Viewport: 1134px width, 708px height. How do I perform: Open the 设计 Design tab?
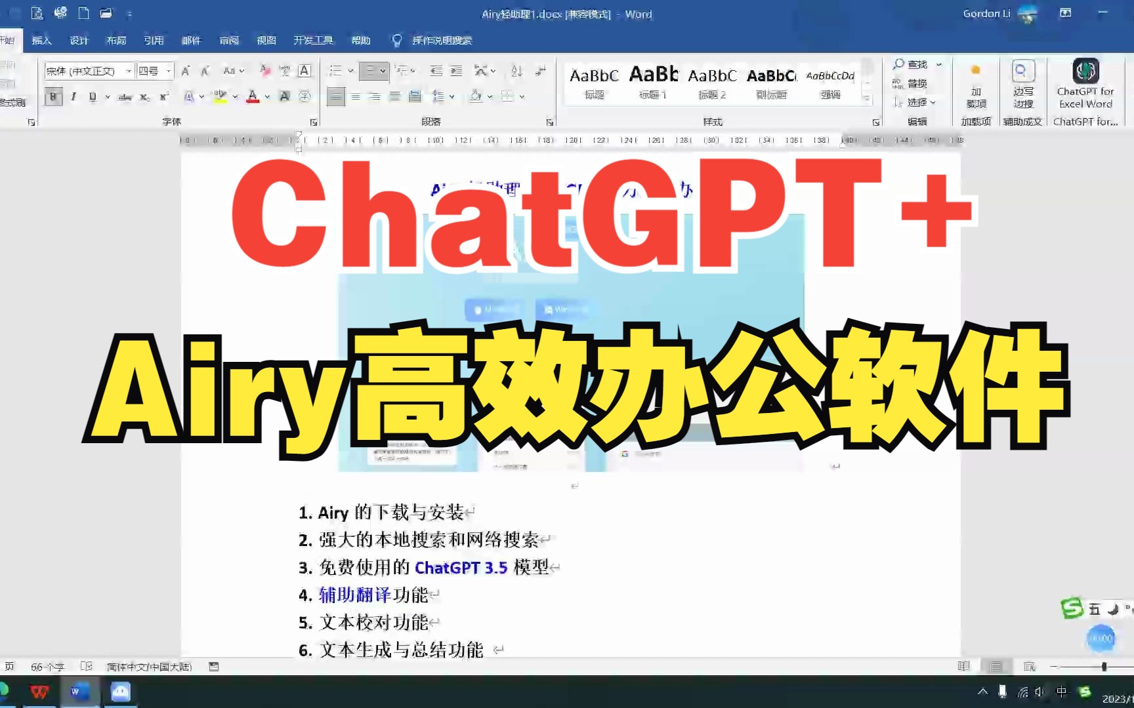(79, 40)
